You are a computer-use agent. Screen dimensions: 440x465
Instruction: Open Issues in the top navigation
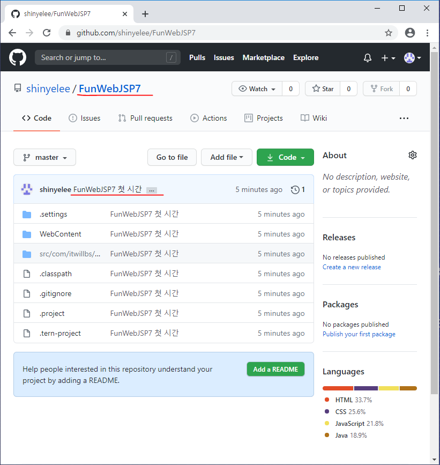223,57
